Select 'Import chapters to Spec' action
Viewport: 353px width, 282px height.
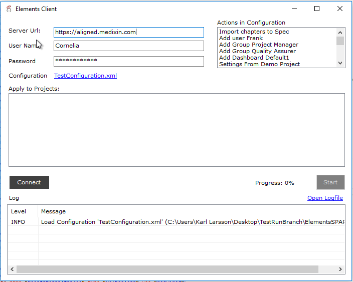pyautogui.click(x=254, y=32)
